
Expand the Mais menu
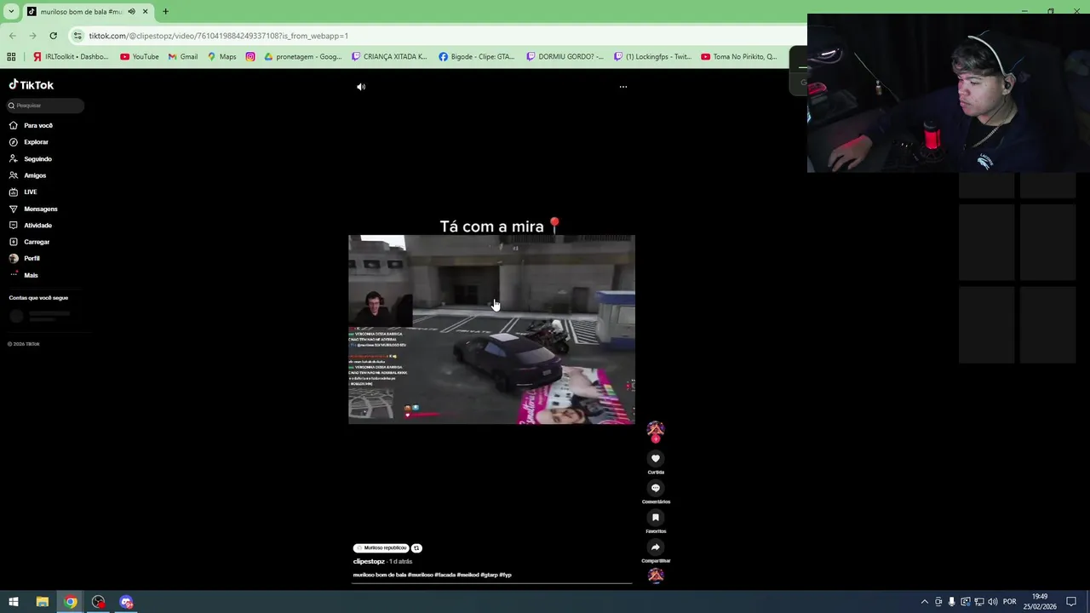pos(24,275)
